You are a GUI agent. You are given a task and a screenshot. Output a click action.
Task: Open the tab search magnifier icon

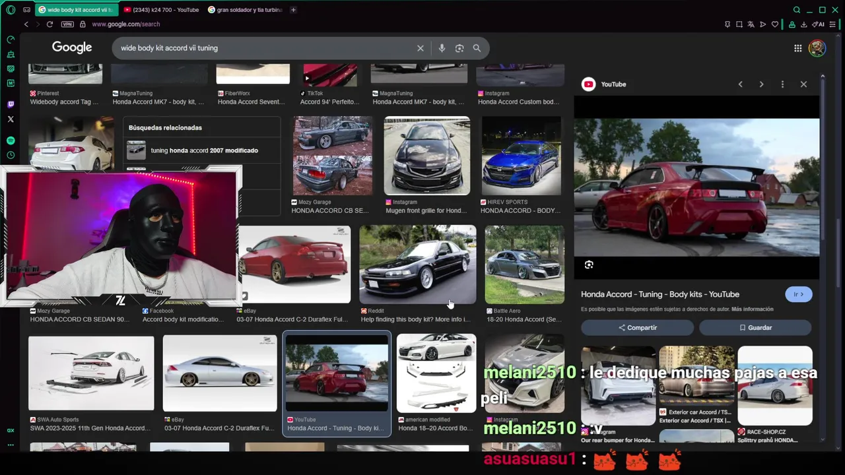pos(797,10)
